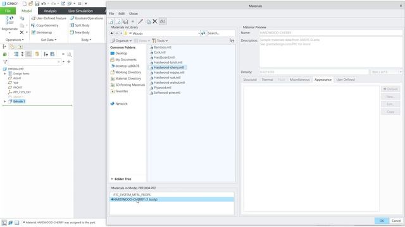
Task: Click the Split Body tool
Action: click(x=80, y=25)
